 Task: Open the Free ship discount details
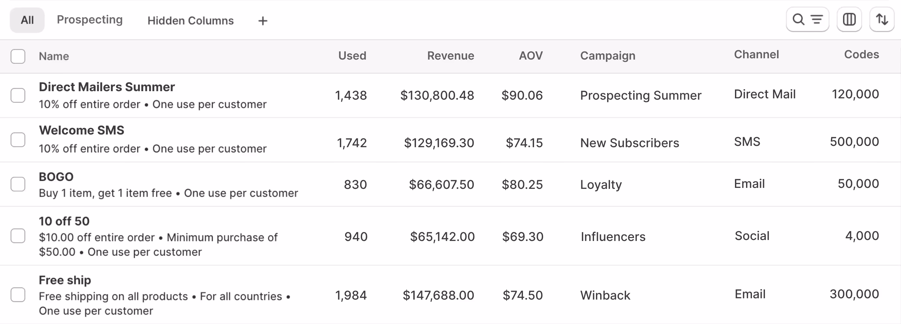tap(65, 280)
